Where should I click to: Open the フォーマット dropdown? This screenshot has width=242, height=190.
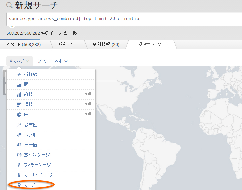tap(53, 61)
